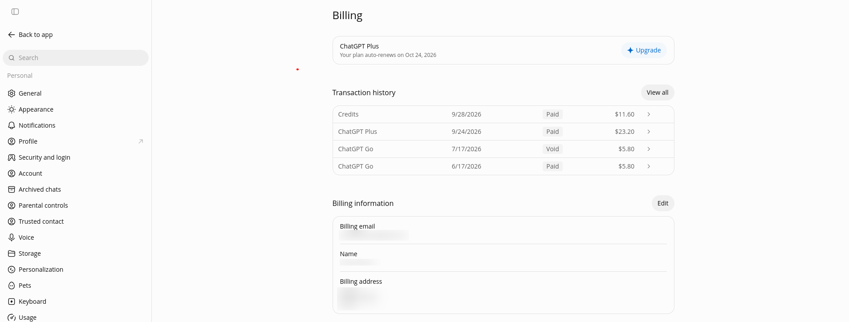Expand the voided ChatGPT Go transaction chevron

[x=649, y=149]
